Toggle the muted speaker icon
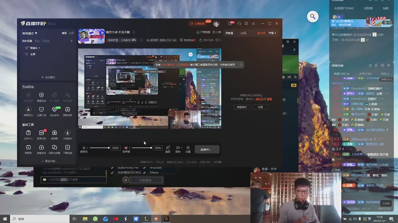Screen dimensions: 398x223 (x=126, y=148)
